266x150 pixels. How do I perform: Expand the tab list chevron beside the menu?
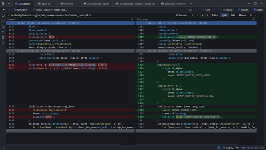point(9,4)
